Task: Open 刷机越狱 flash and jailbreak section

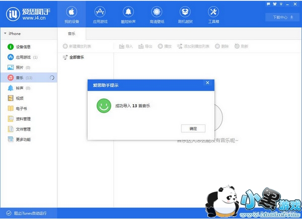Action: pos(185,15)
